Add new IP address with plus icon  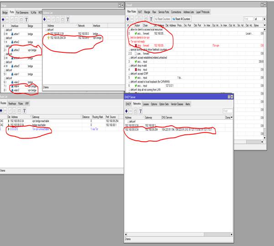point(44,20)
